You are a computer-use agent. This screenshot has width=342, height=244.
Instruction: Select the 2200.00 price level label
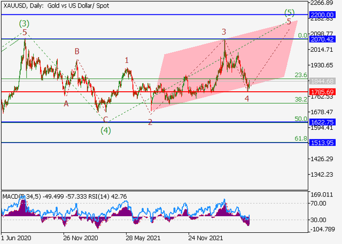coord(322,15)
